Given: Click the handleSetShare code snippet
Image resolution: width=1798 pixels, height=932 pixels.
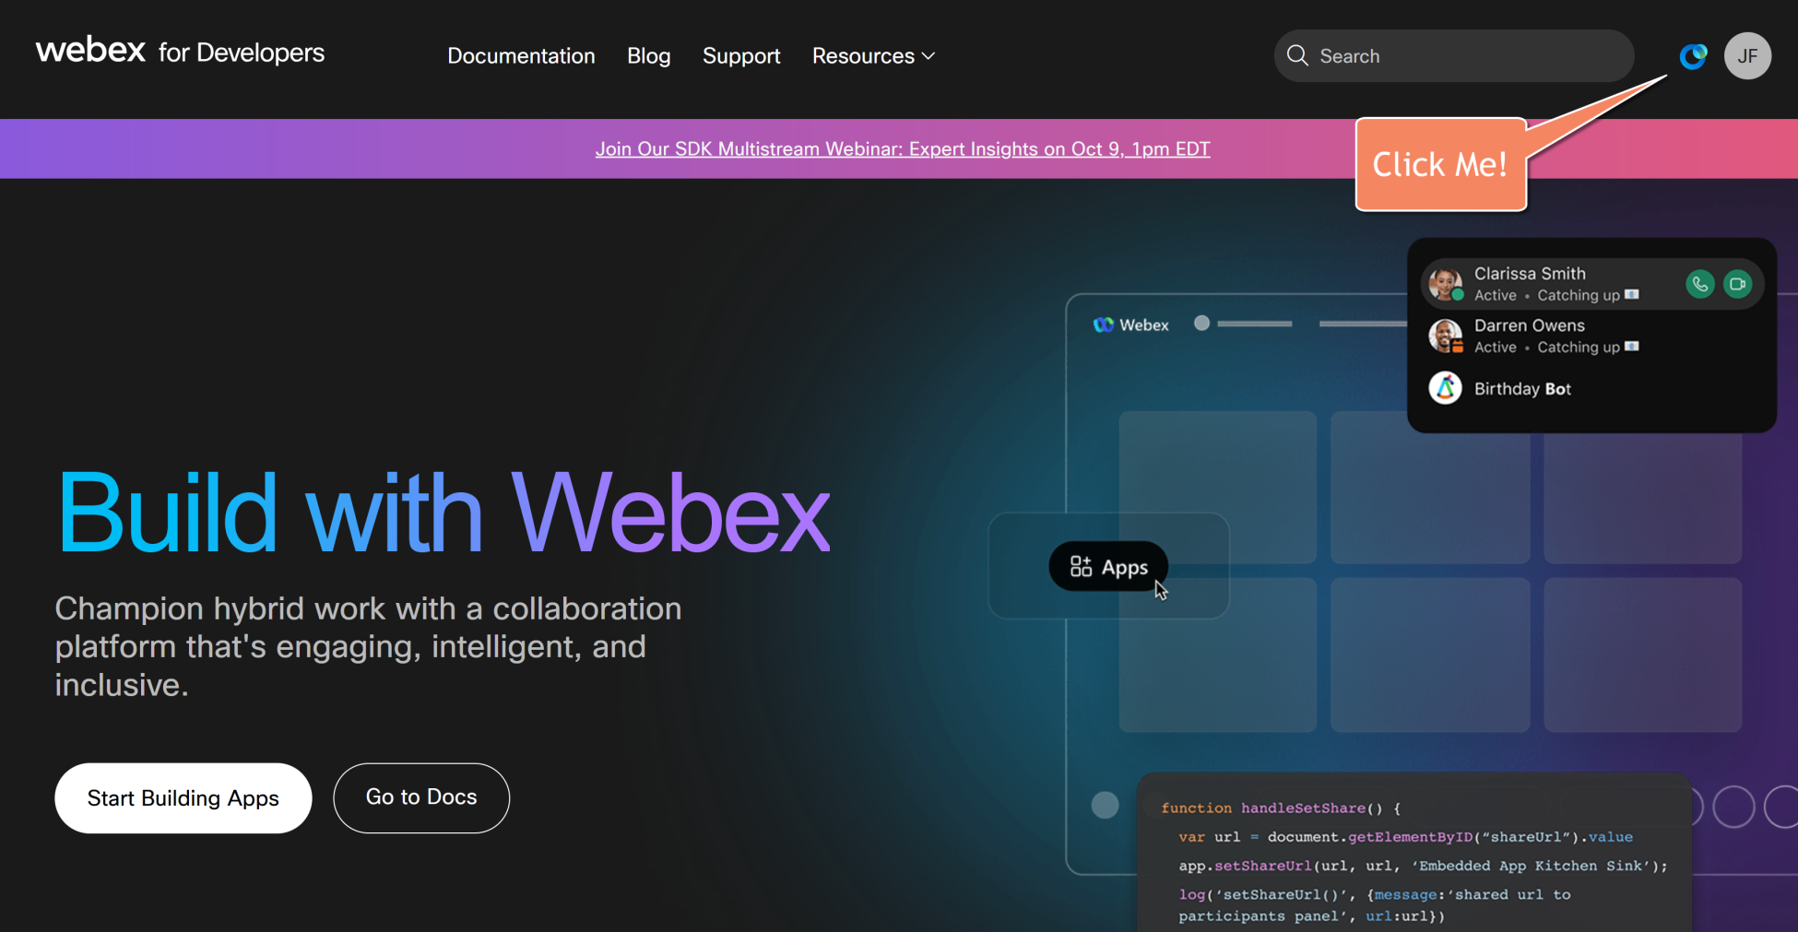Looking at the screenshot, I should coord(1414,853).
